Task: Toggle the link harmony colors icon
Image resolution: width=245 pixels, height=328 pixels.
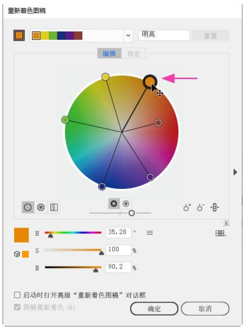Action: pos(215,208)
